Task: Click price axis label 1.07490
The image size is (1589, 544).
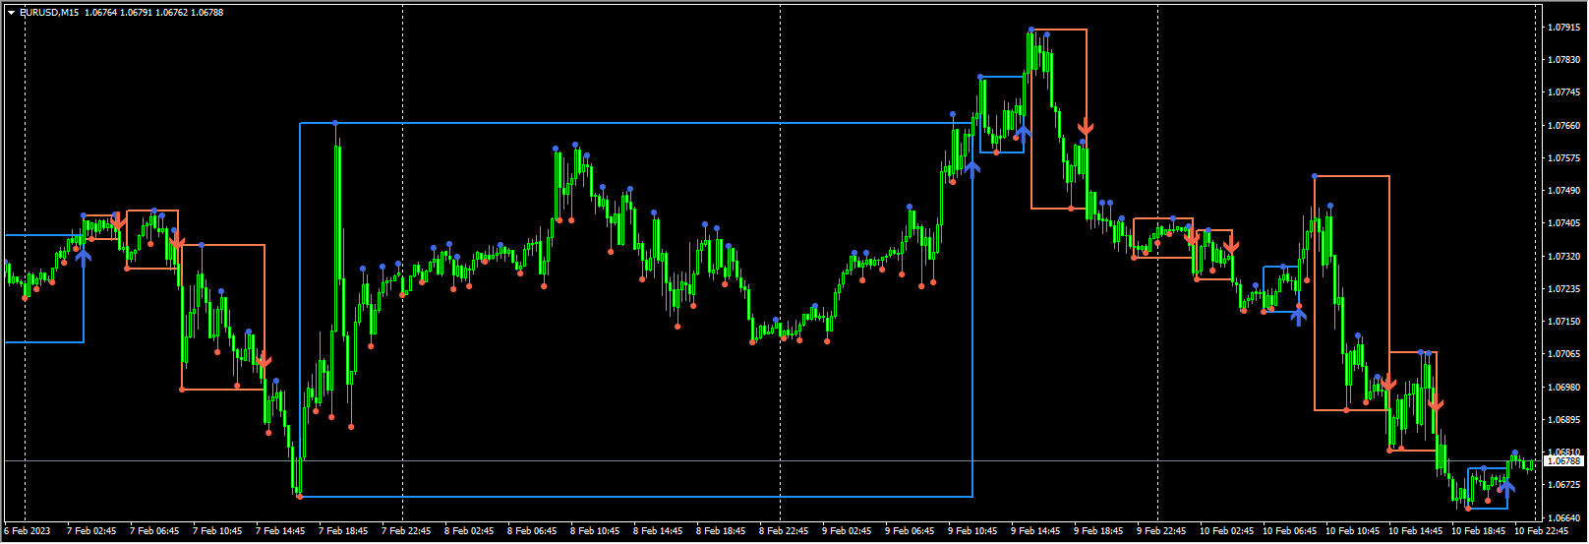Action: pyautogui.click(x=1564, y=190)
